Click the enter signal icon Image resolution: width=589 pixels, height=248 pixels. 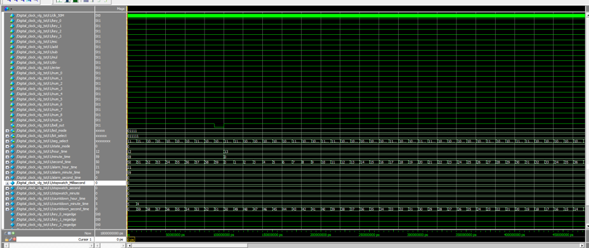12,68
